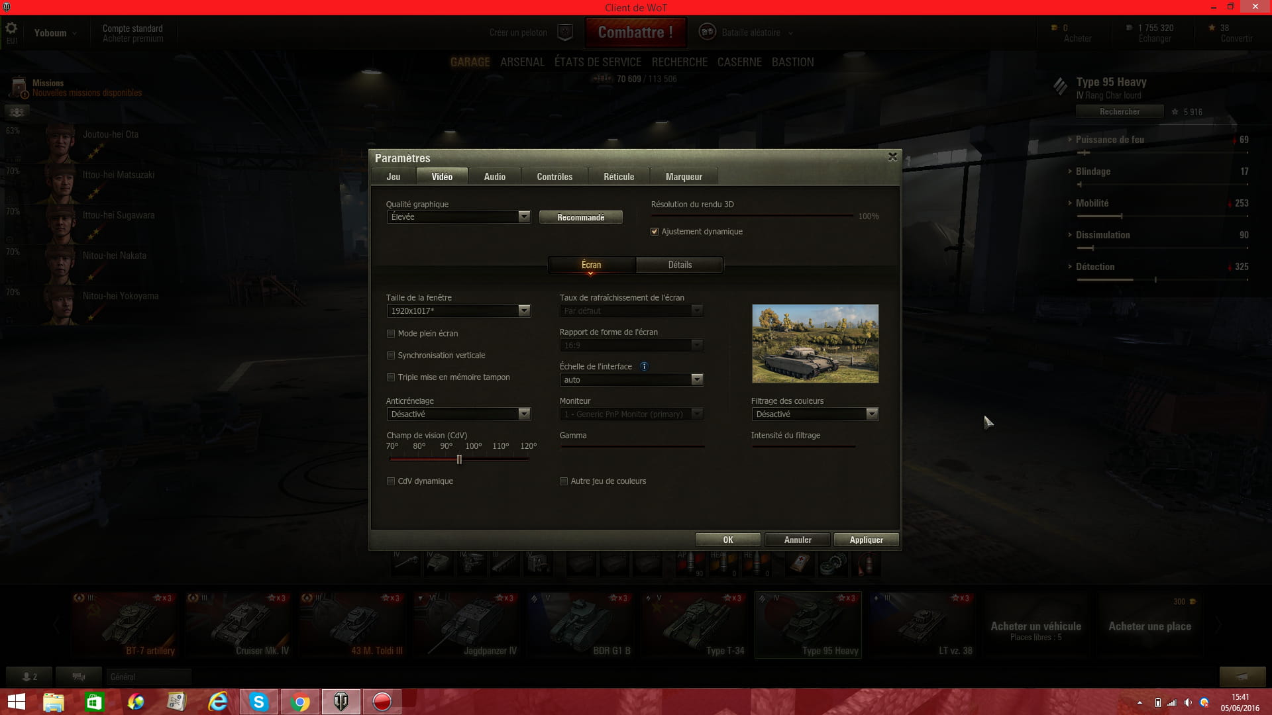Open the Filtrage des couleurs dropdown
This screenshot has width=1272, height=715.
click(815, 414)
